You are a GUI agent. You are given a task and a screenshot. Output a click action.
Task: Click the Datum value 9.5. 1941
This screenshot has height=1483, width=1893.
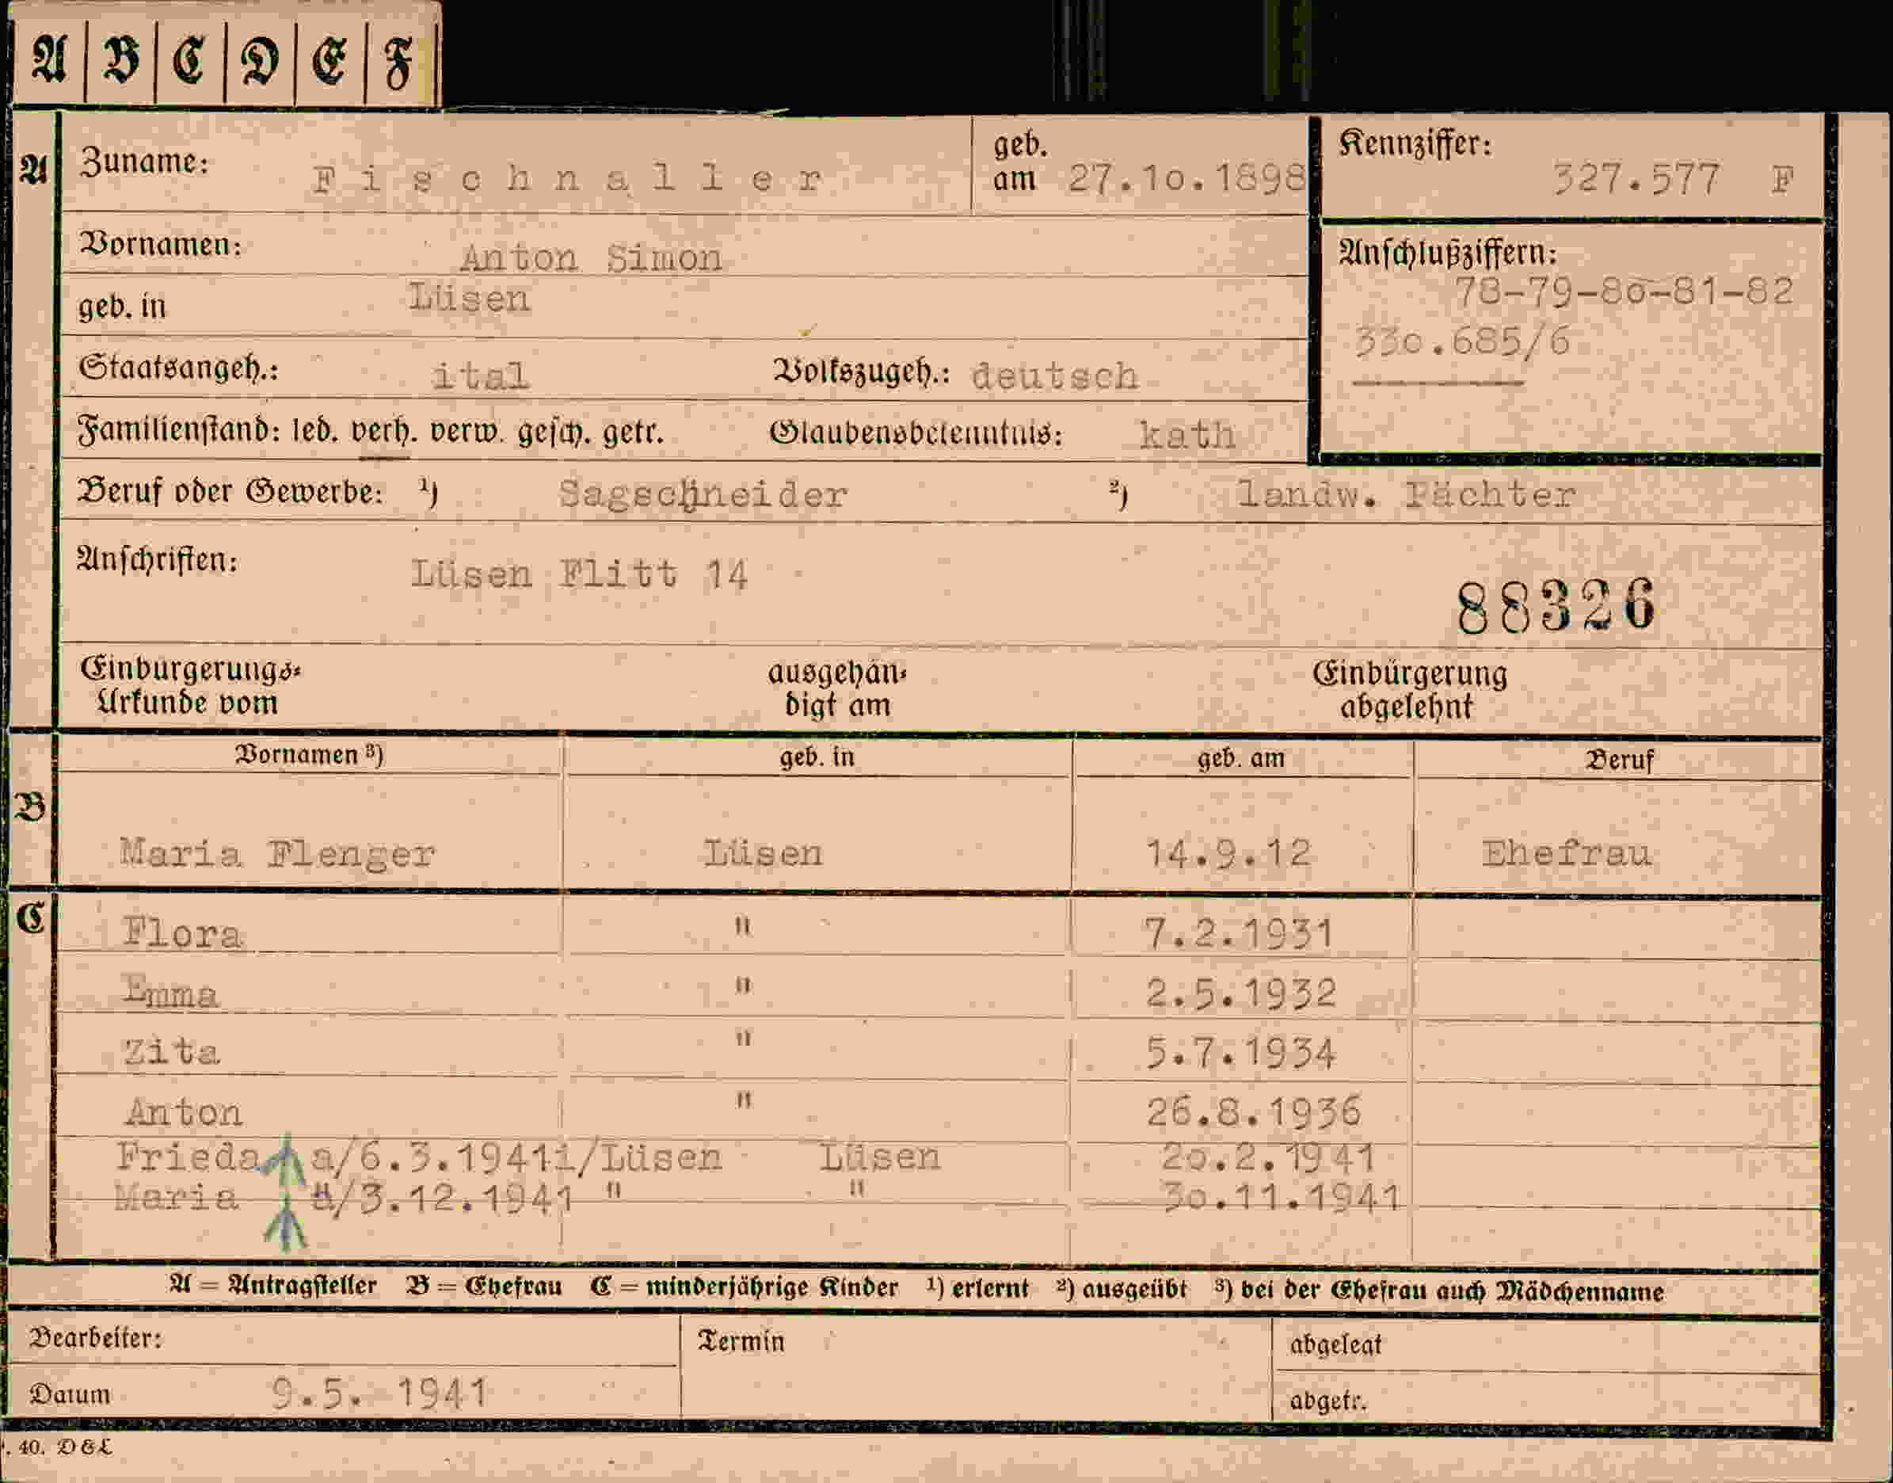[x=379, y=1393]
